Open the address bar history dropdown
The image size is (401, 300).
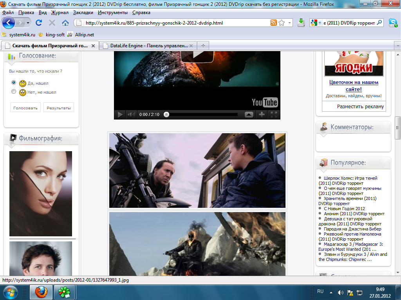tap(289, 23)
